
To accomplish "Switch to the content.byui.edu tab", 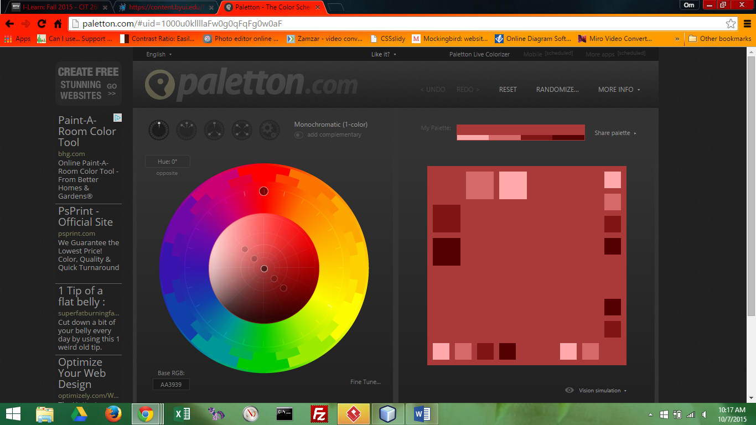I will click(166, 7).
